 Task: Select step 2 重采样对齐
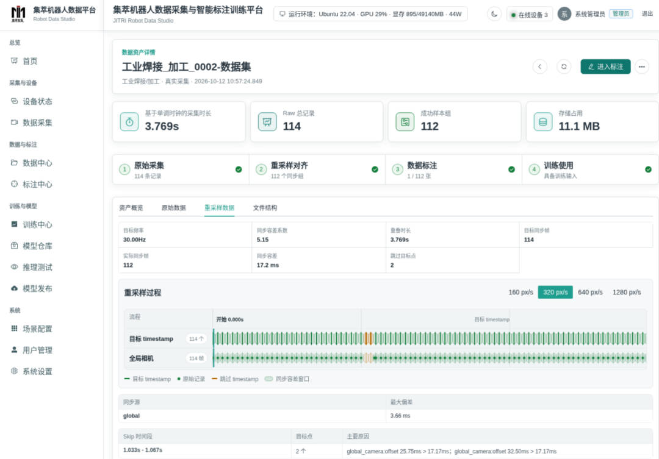click(317, 169)
